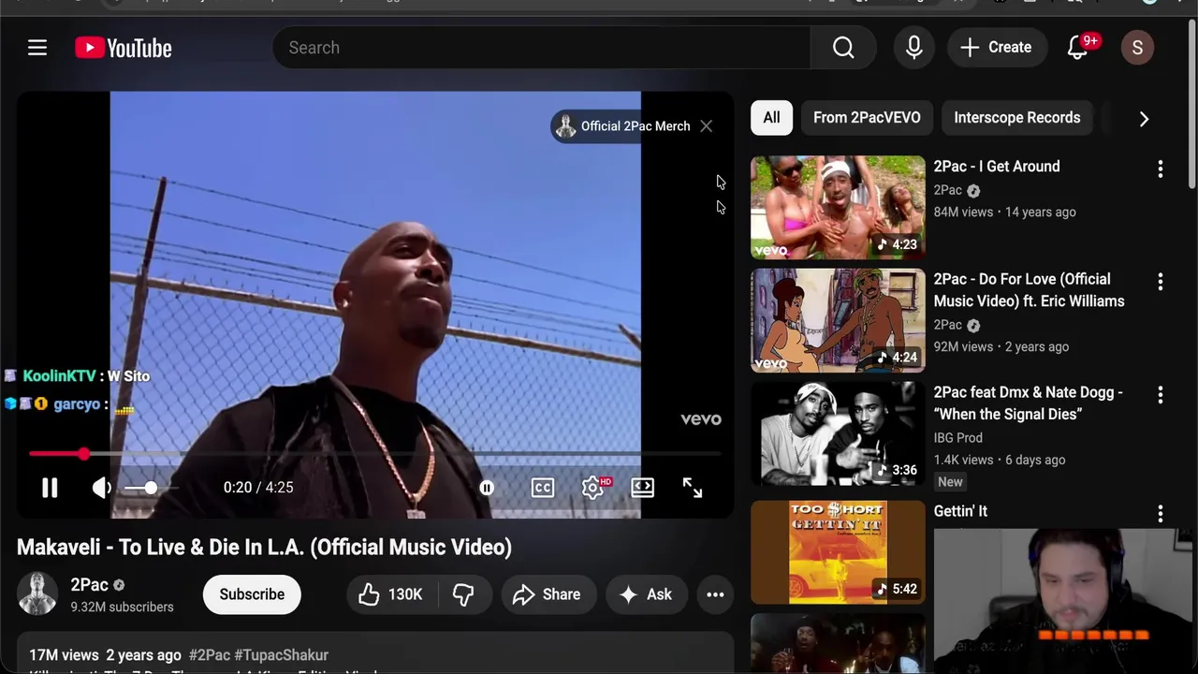Click the 17M views description text
Screen dimensions: 1198x674
pyautogui.click(x=64, y=655)
